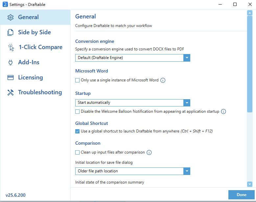The height and width of the screenshot is (202, 256).
Task: Click the scrollbar down arrow
Action: pos(250,184)
